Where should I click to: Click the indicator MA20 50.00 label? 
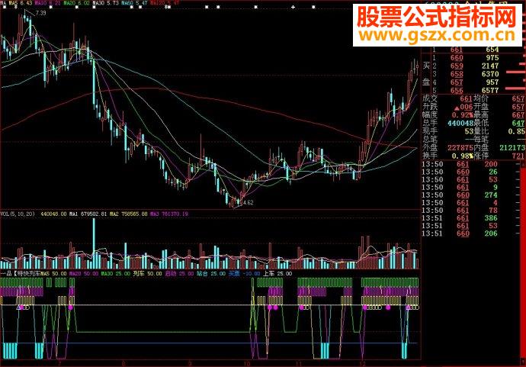84,274
